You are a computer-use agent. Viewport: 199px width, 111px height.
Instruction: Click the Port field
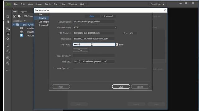pyautogui.click(x=133, y=33)
